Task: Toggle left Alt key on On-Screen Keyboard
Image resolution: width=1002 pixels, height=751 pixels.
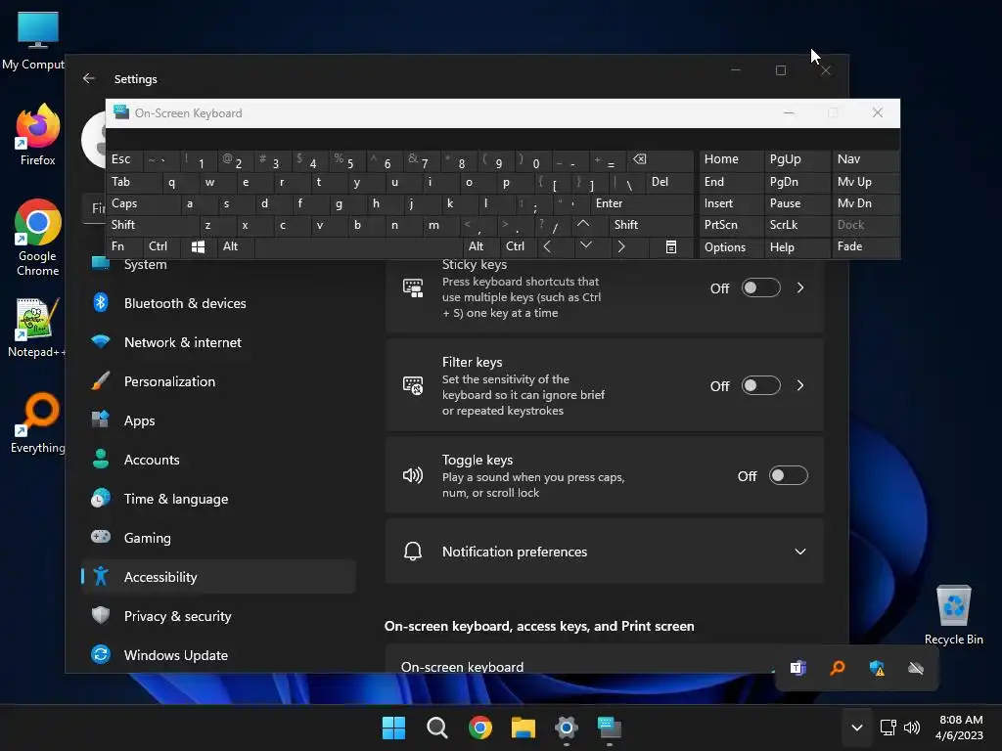Action: pos(235,246)
